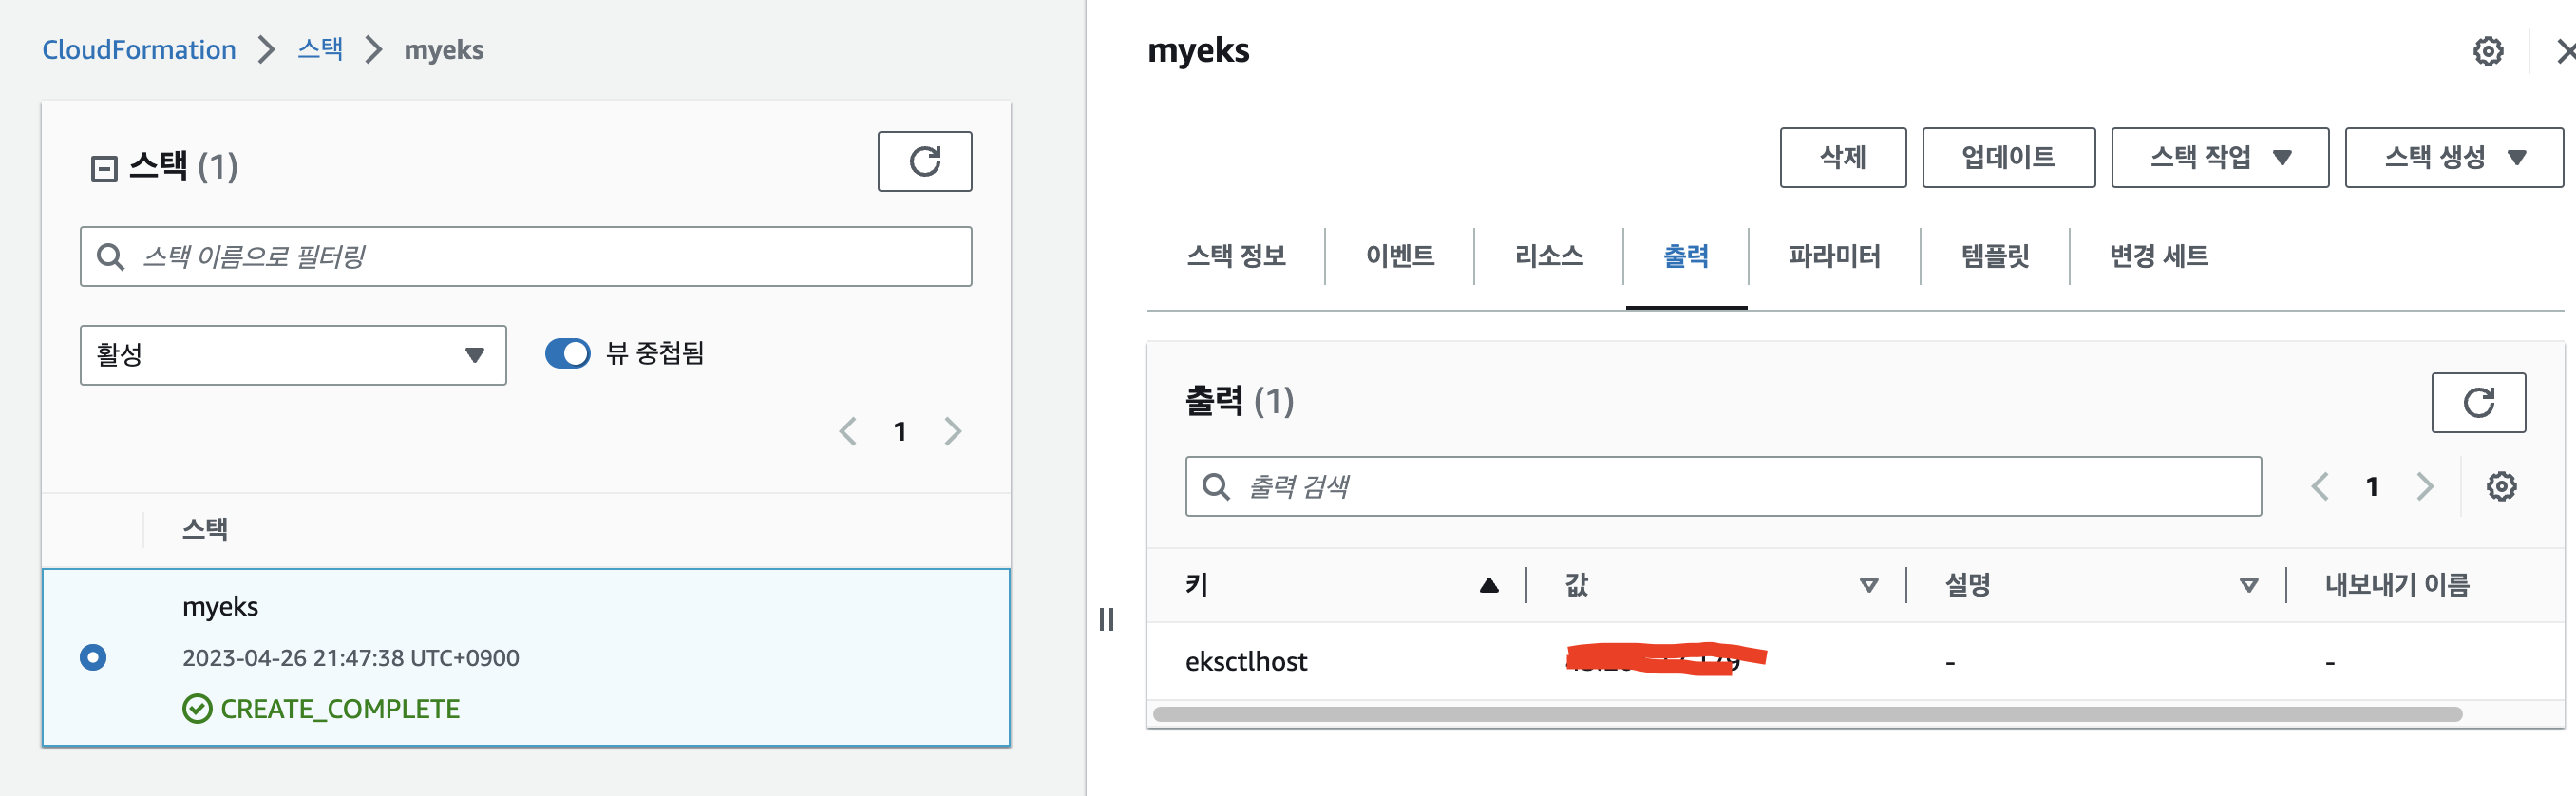Open the 스택 작업 dropdown menu
The image size is (2576, 796).
[x=2219, y=157]
